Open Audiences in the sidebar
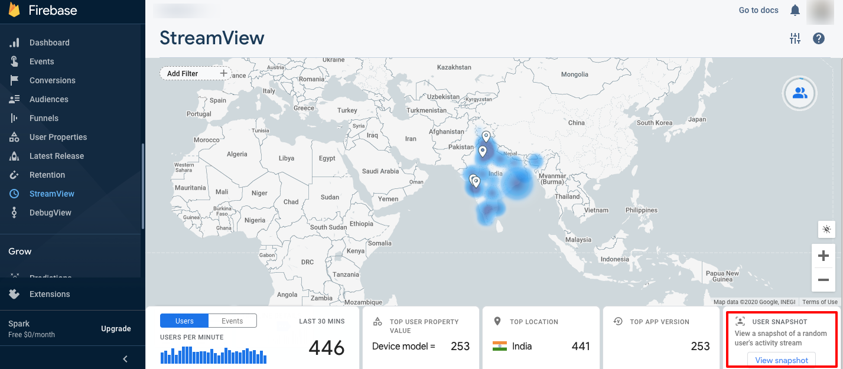The width and height of the screenshot is (843, 369). point(49,99)
